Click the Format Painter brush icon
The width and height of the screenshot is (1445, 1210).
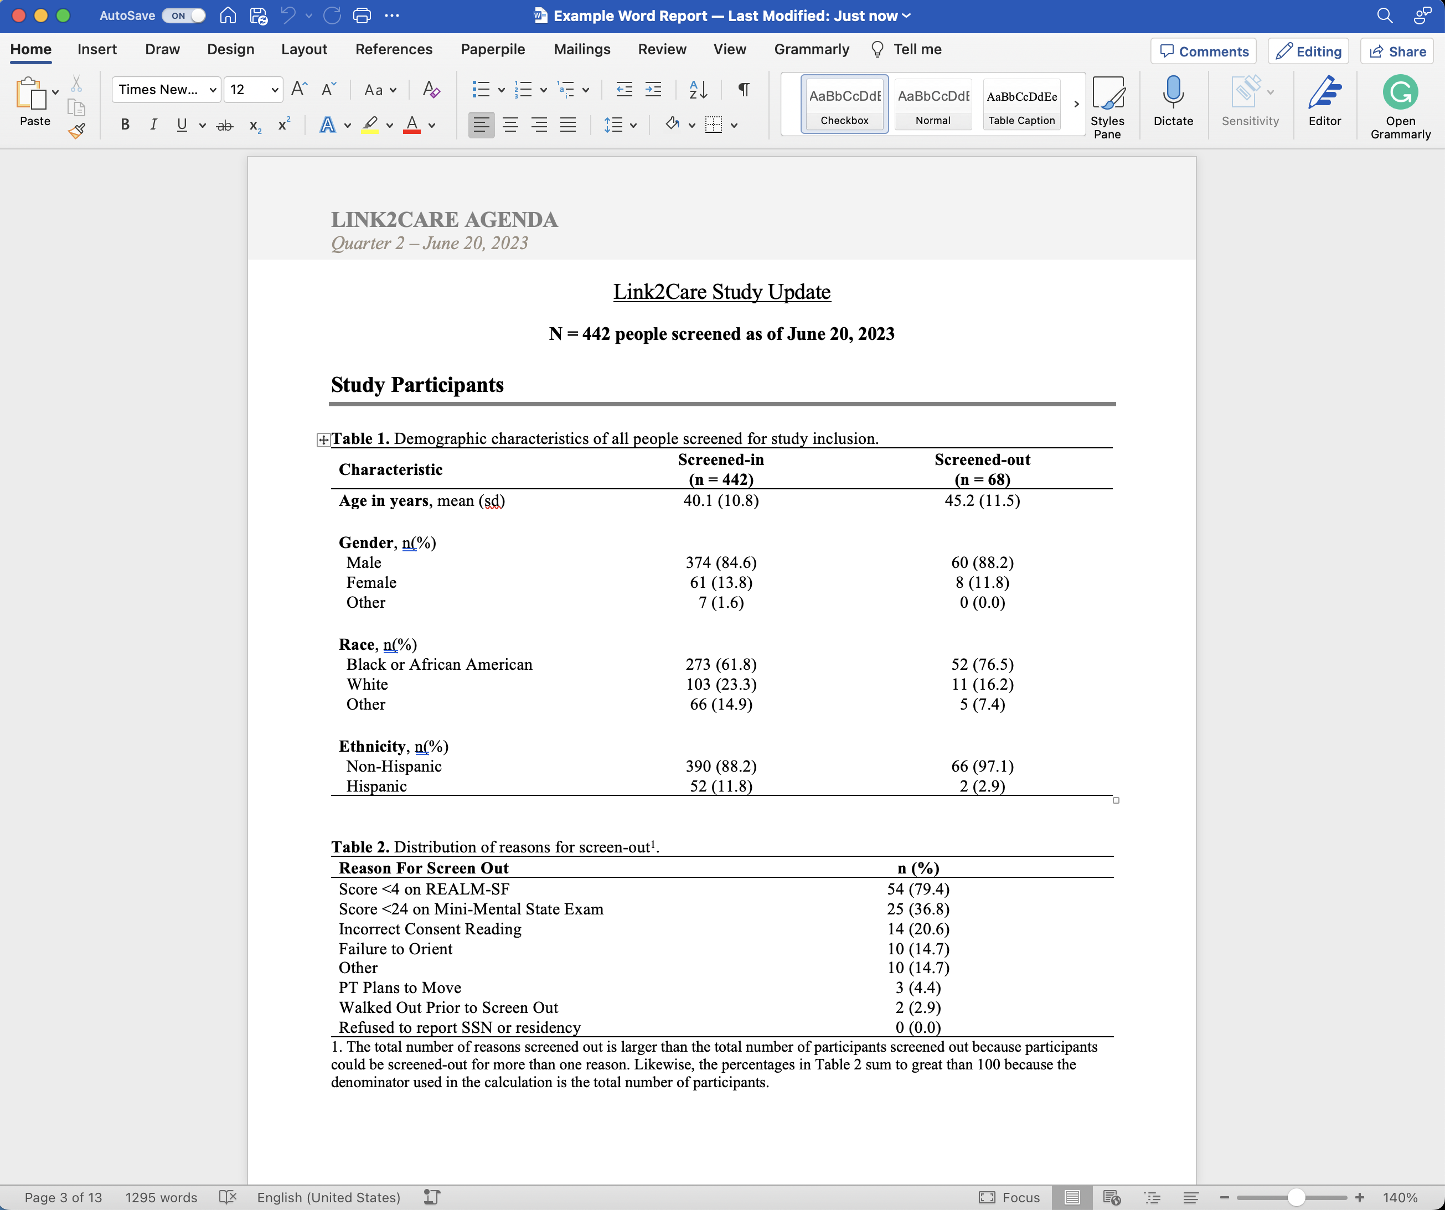[x=76, y=131]
